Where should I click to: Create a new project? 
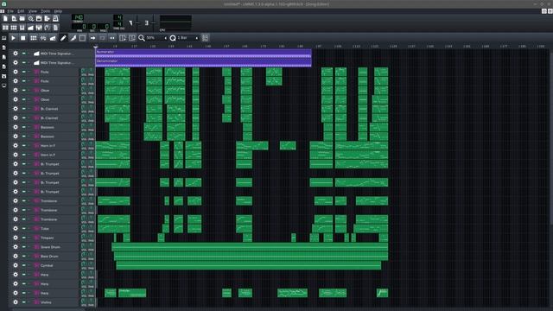click(5, 18)
